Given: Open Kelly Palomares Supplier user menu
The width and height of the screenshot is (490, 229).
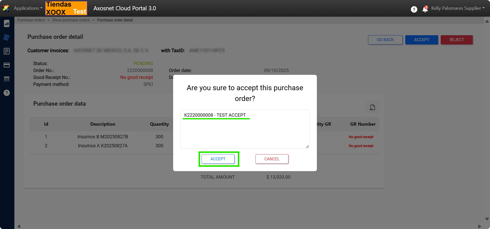Looking at the screenshot, I should click(x=458, y=8).
